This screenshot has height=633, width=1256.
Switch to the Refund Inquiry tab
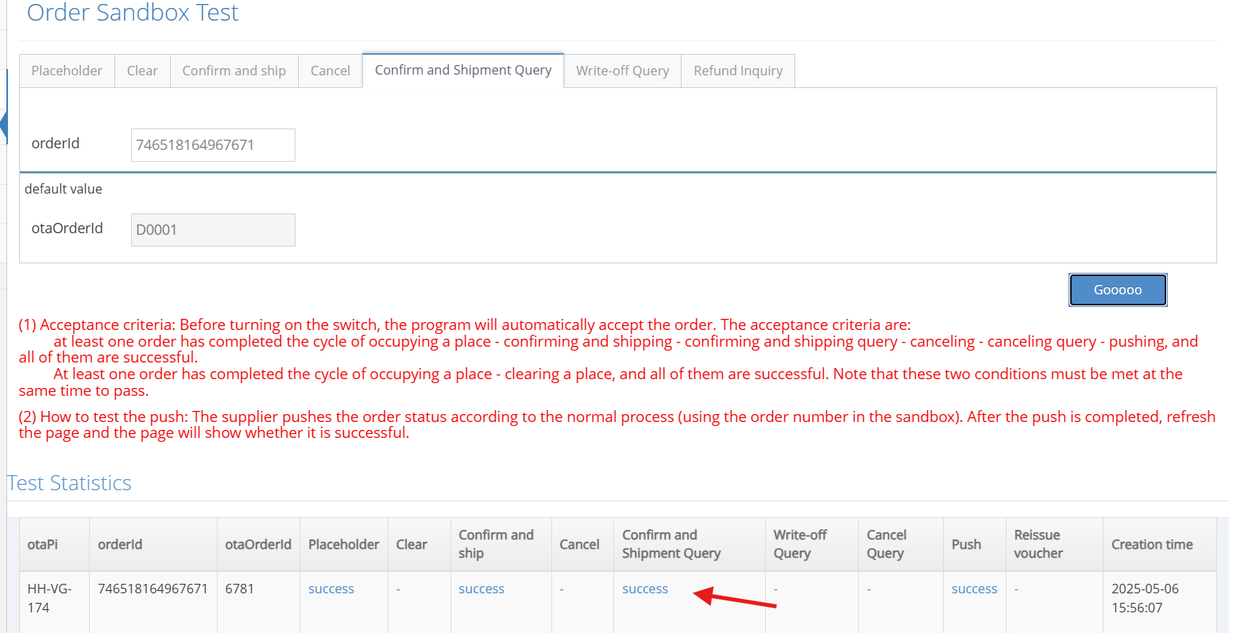point(737,71)
